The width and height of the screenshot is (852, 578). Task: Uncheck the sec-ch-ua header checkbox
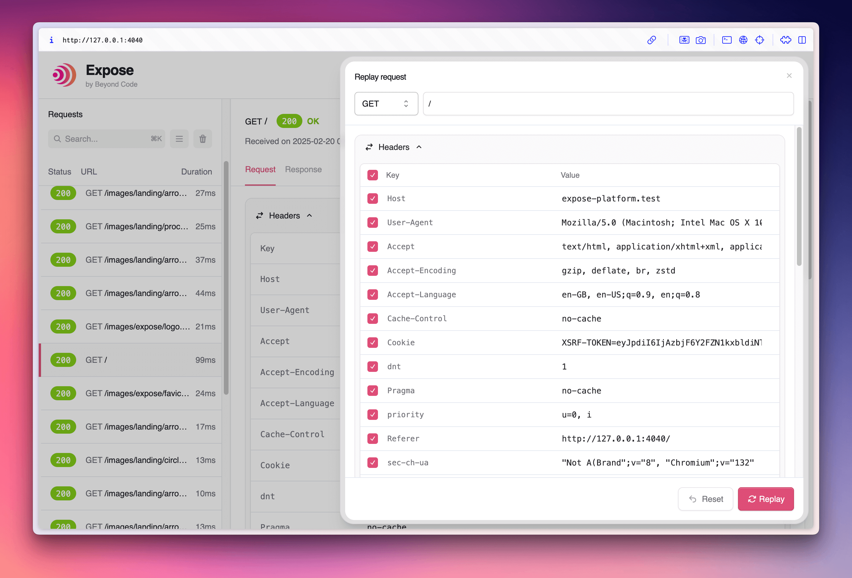tap(372, 462)
